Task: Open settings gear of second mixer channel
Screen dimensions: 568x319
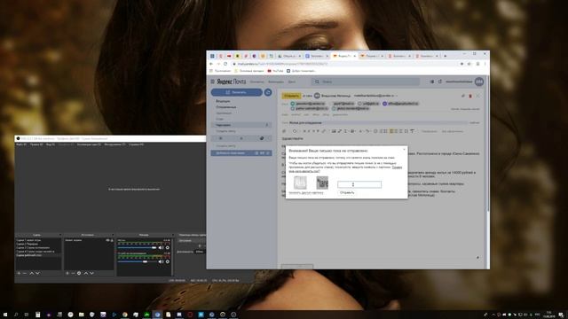Action: (168, 261)
